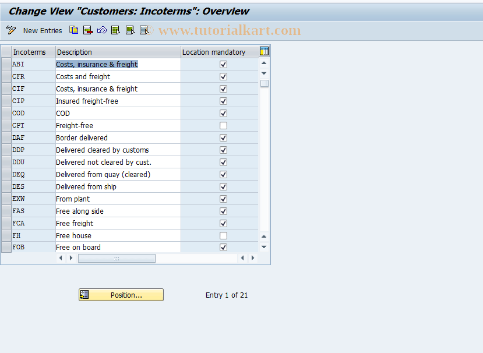Click the right arrow on horizontal scrollbar
This screenshot has width=483, height=353.
[x=252, y=257]
